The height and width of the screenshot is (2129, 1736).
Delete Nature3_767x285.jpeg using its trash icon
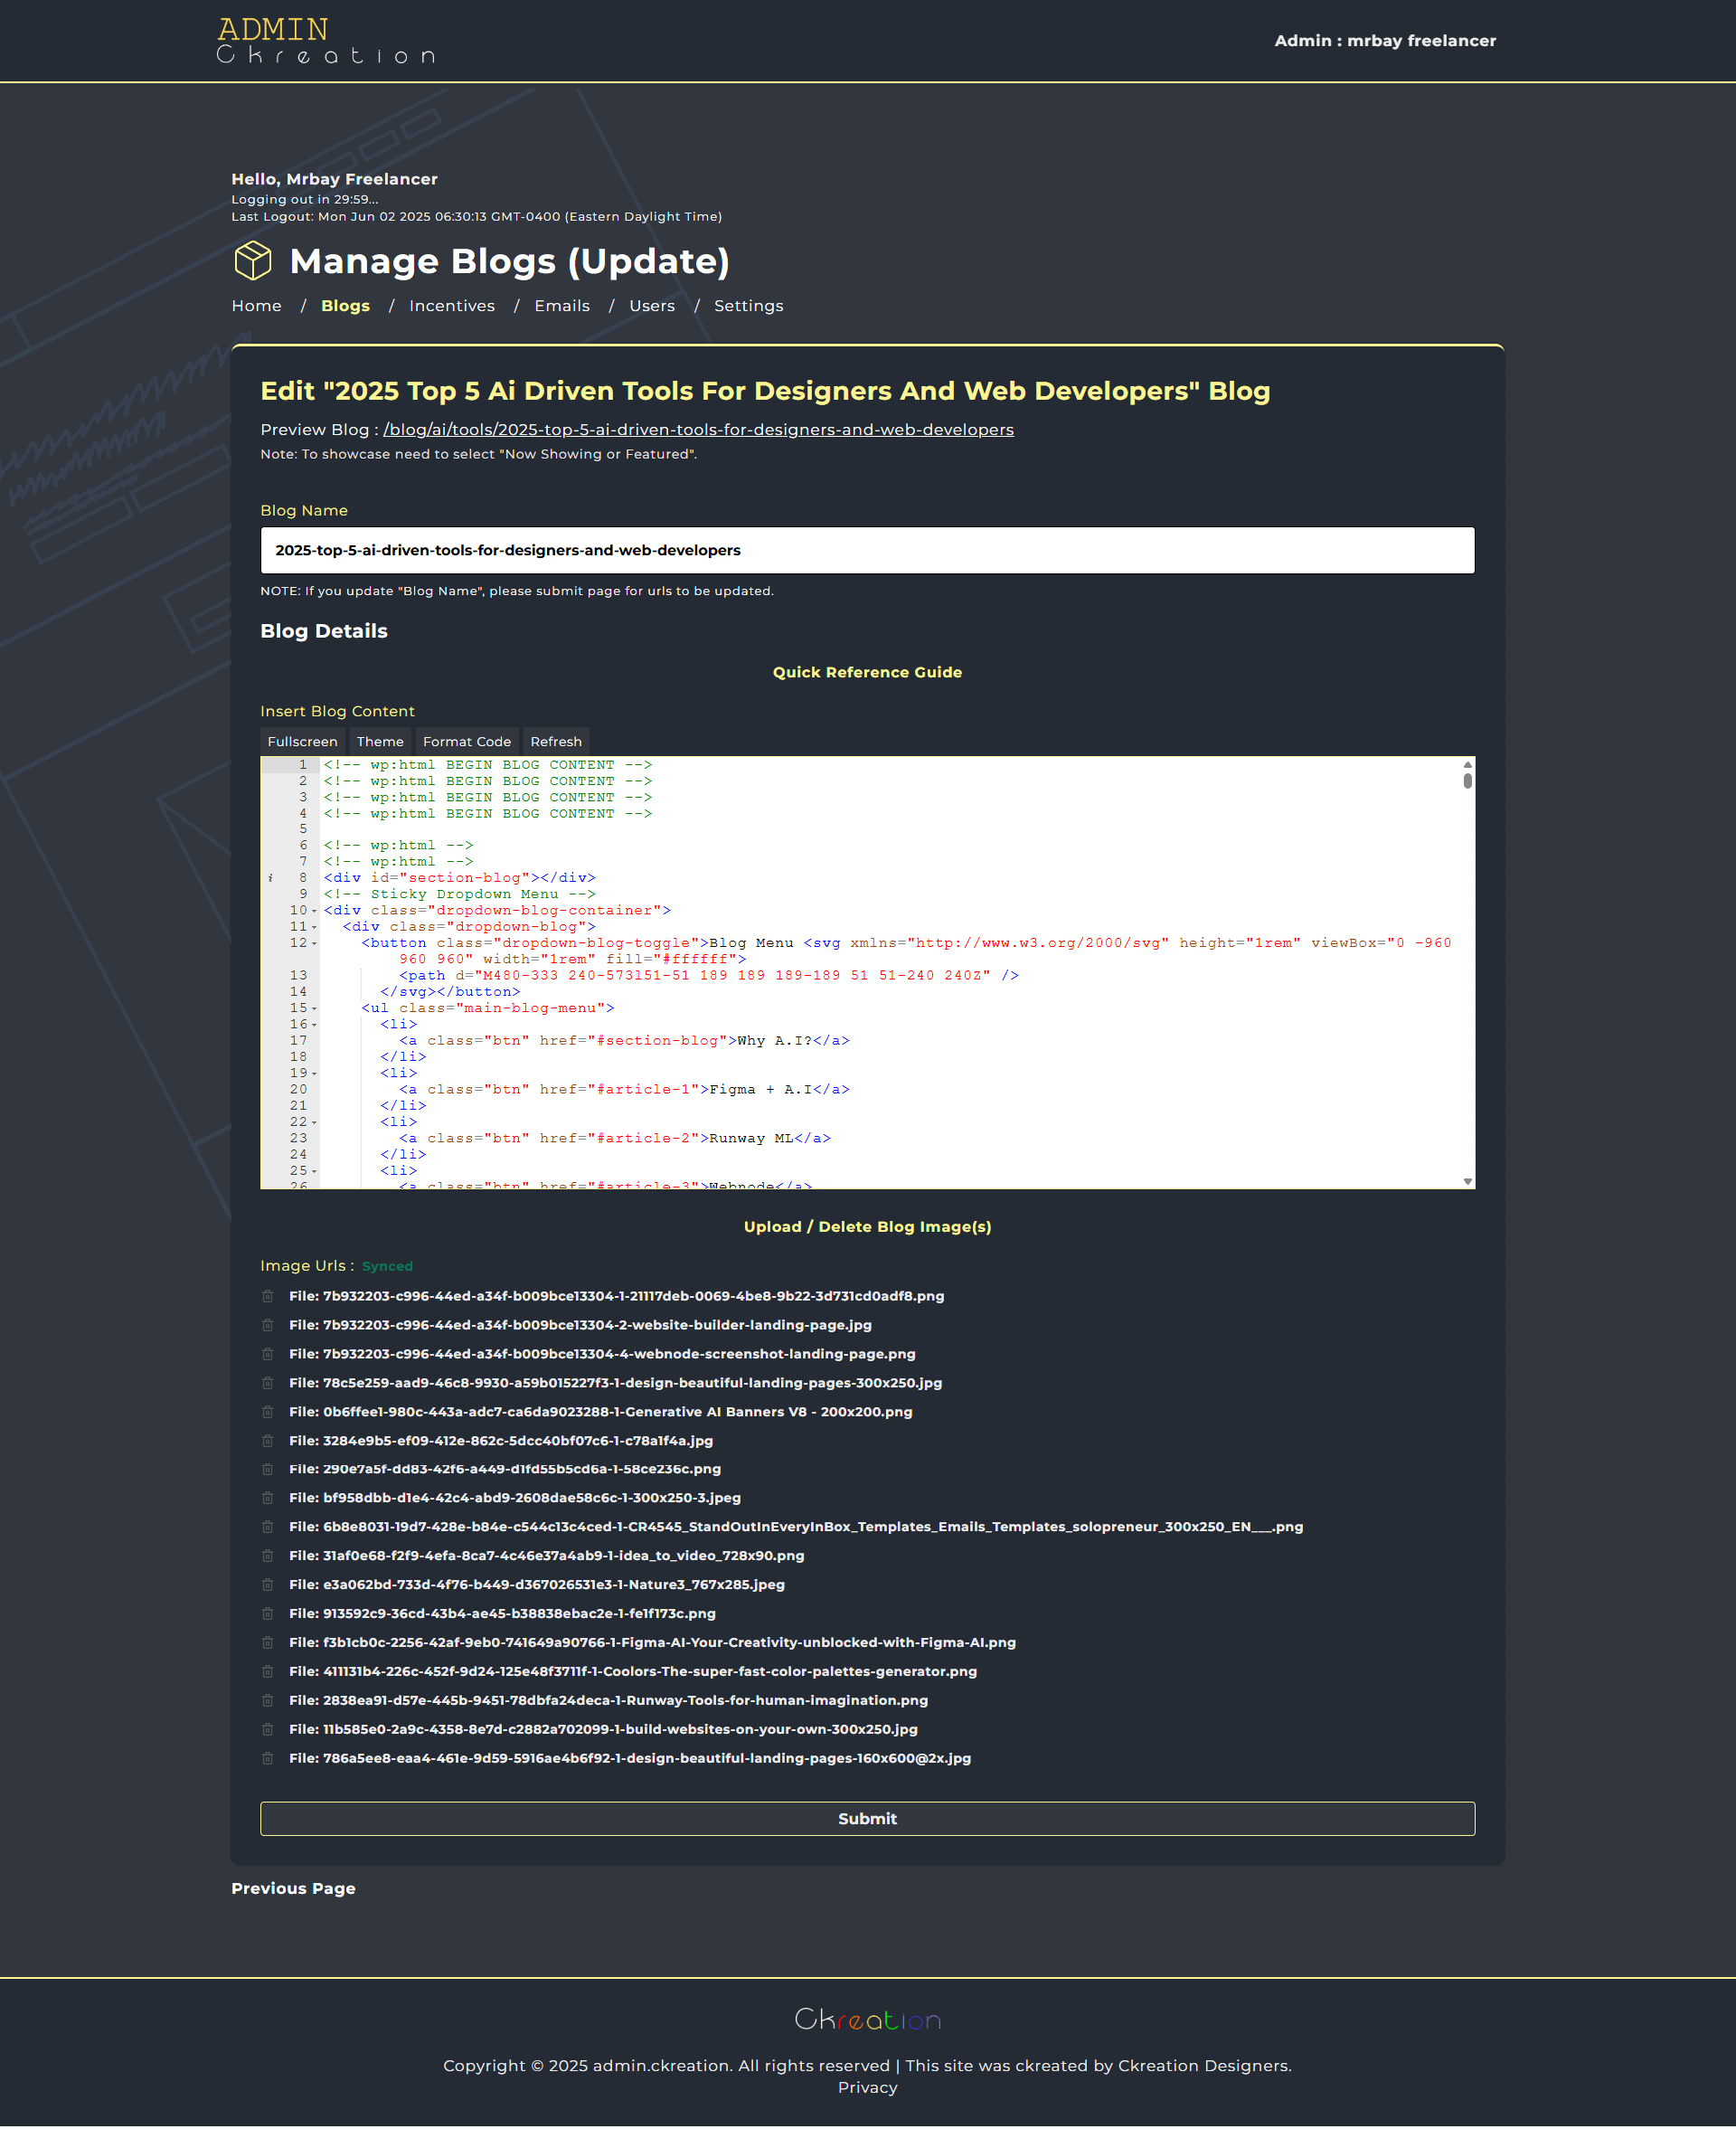coord(267,1585)
